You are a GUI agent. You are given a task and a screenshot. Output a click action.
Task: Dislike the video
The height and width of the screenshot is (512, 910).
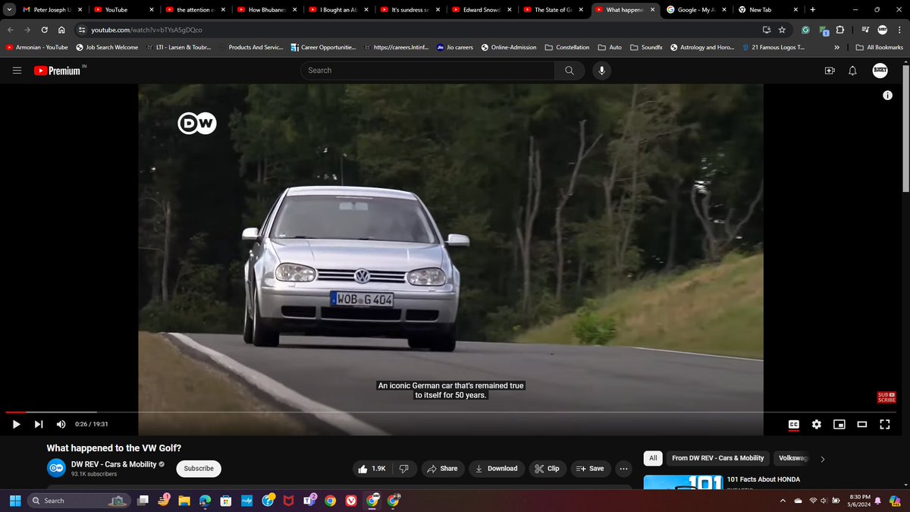tap(404, 468)
